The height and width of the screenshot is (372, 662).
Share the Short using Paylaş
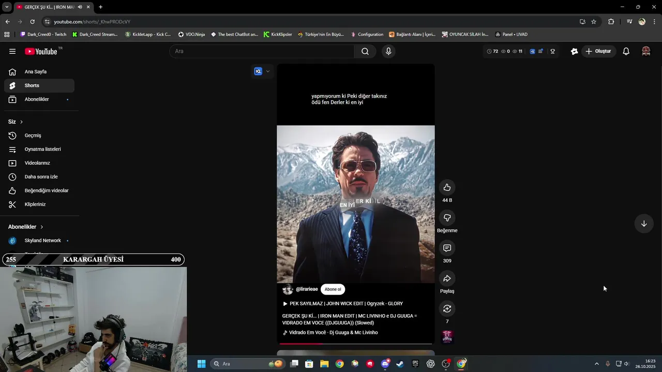tap(447, 278)
